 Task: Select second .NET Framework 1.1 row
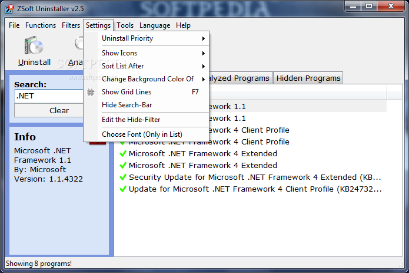point(298,118)
